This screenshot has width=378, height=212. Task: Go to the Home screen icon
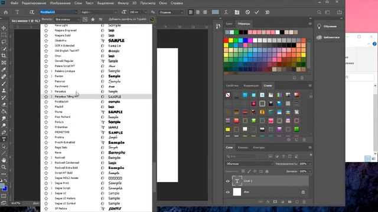point(6,12)
